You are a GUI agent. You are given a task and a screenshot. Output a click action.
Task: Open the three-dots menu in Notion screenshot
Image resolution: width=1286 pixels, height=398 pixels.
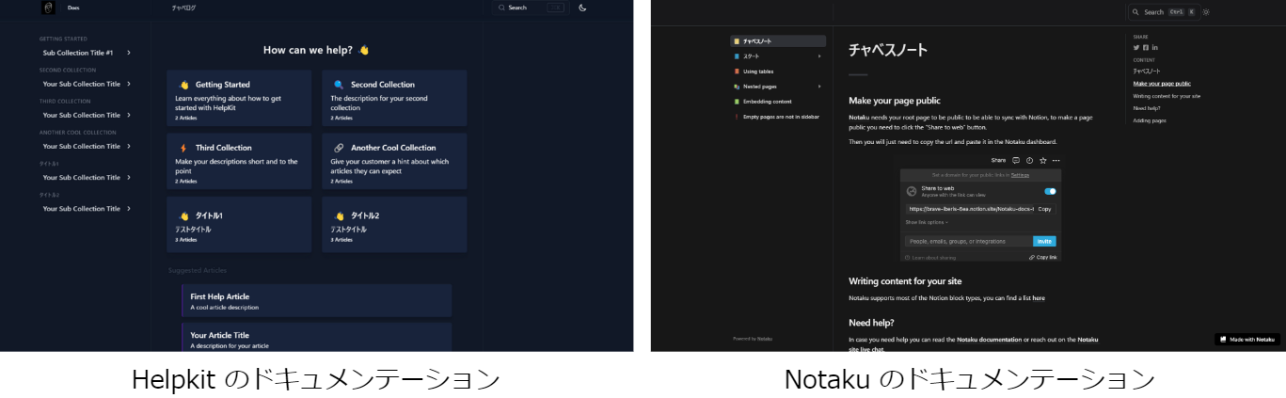point(1056,161)
